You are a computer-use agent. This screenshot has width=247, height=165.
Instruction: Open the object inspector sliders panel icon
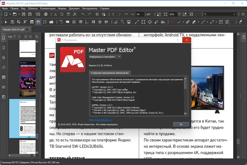point(244,37)
